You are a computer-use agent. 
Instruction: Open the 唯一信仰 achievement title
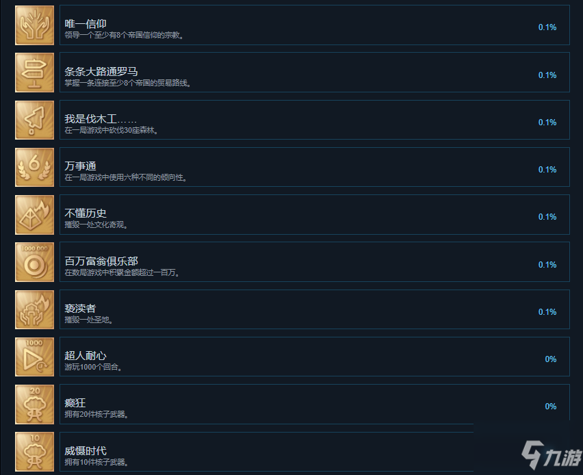click(86, 24)
